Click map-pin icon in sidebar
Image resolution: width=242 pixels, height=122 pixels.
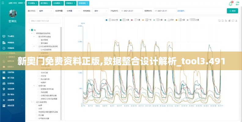4,89
